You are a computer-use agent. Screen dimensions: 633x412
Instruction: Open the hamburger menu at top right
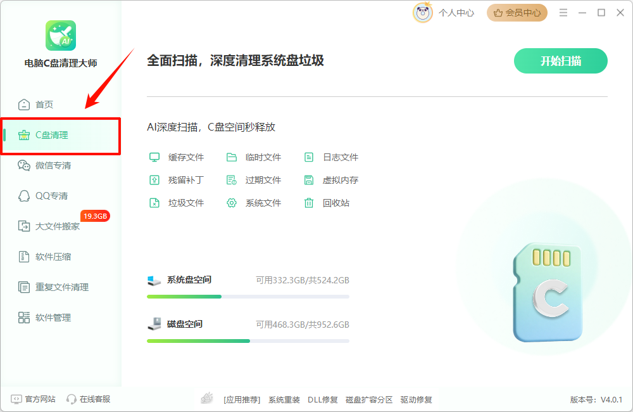(x=563, y=12)
